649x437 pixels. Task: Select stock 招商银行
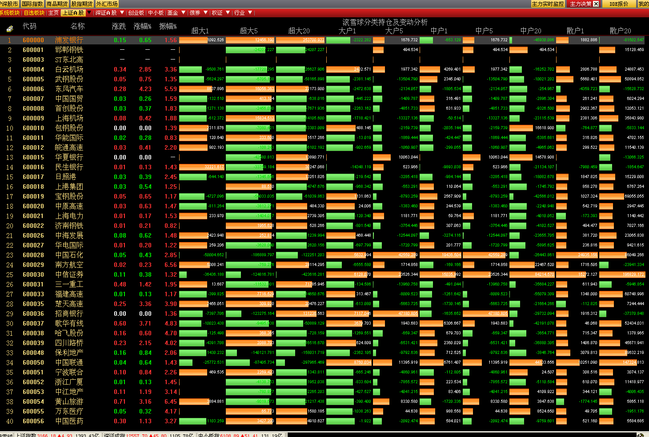69,314
